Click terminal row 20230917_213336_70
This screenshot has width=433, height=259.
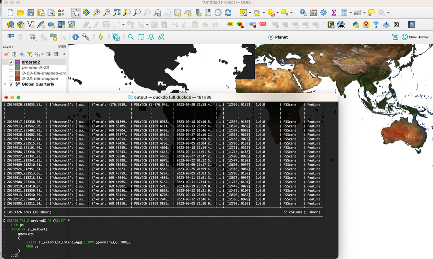coord(25,122)
